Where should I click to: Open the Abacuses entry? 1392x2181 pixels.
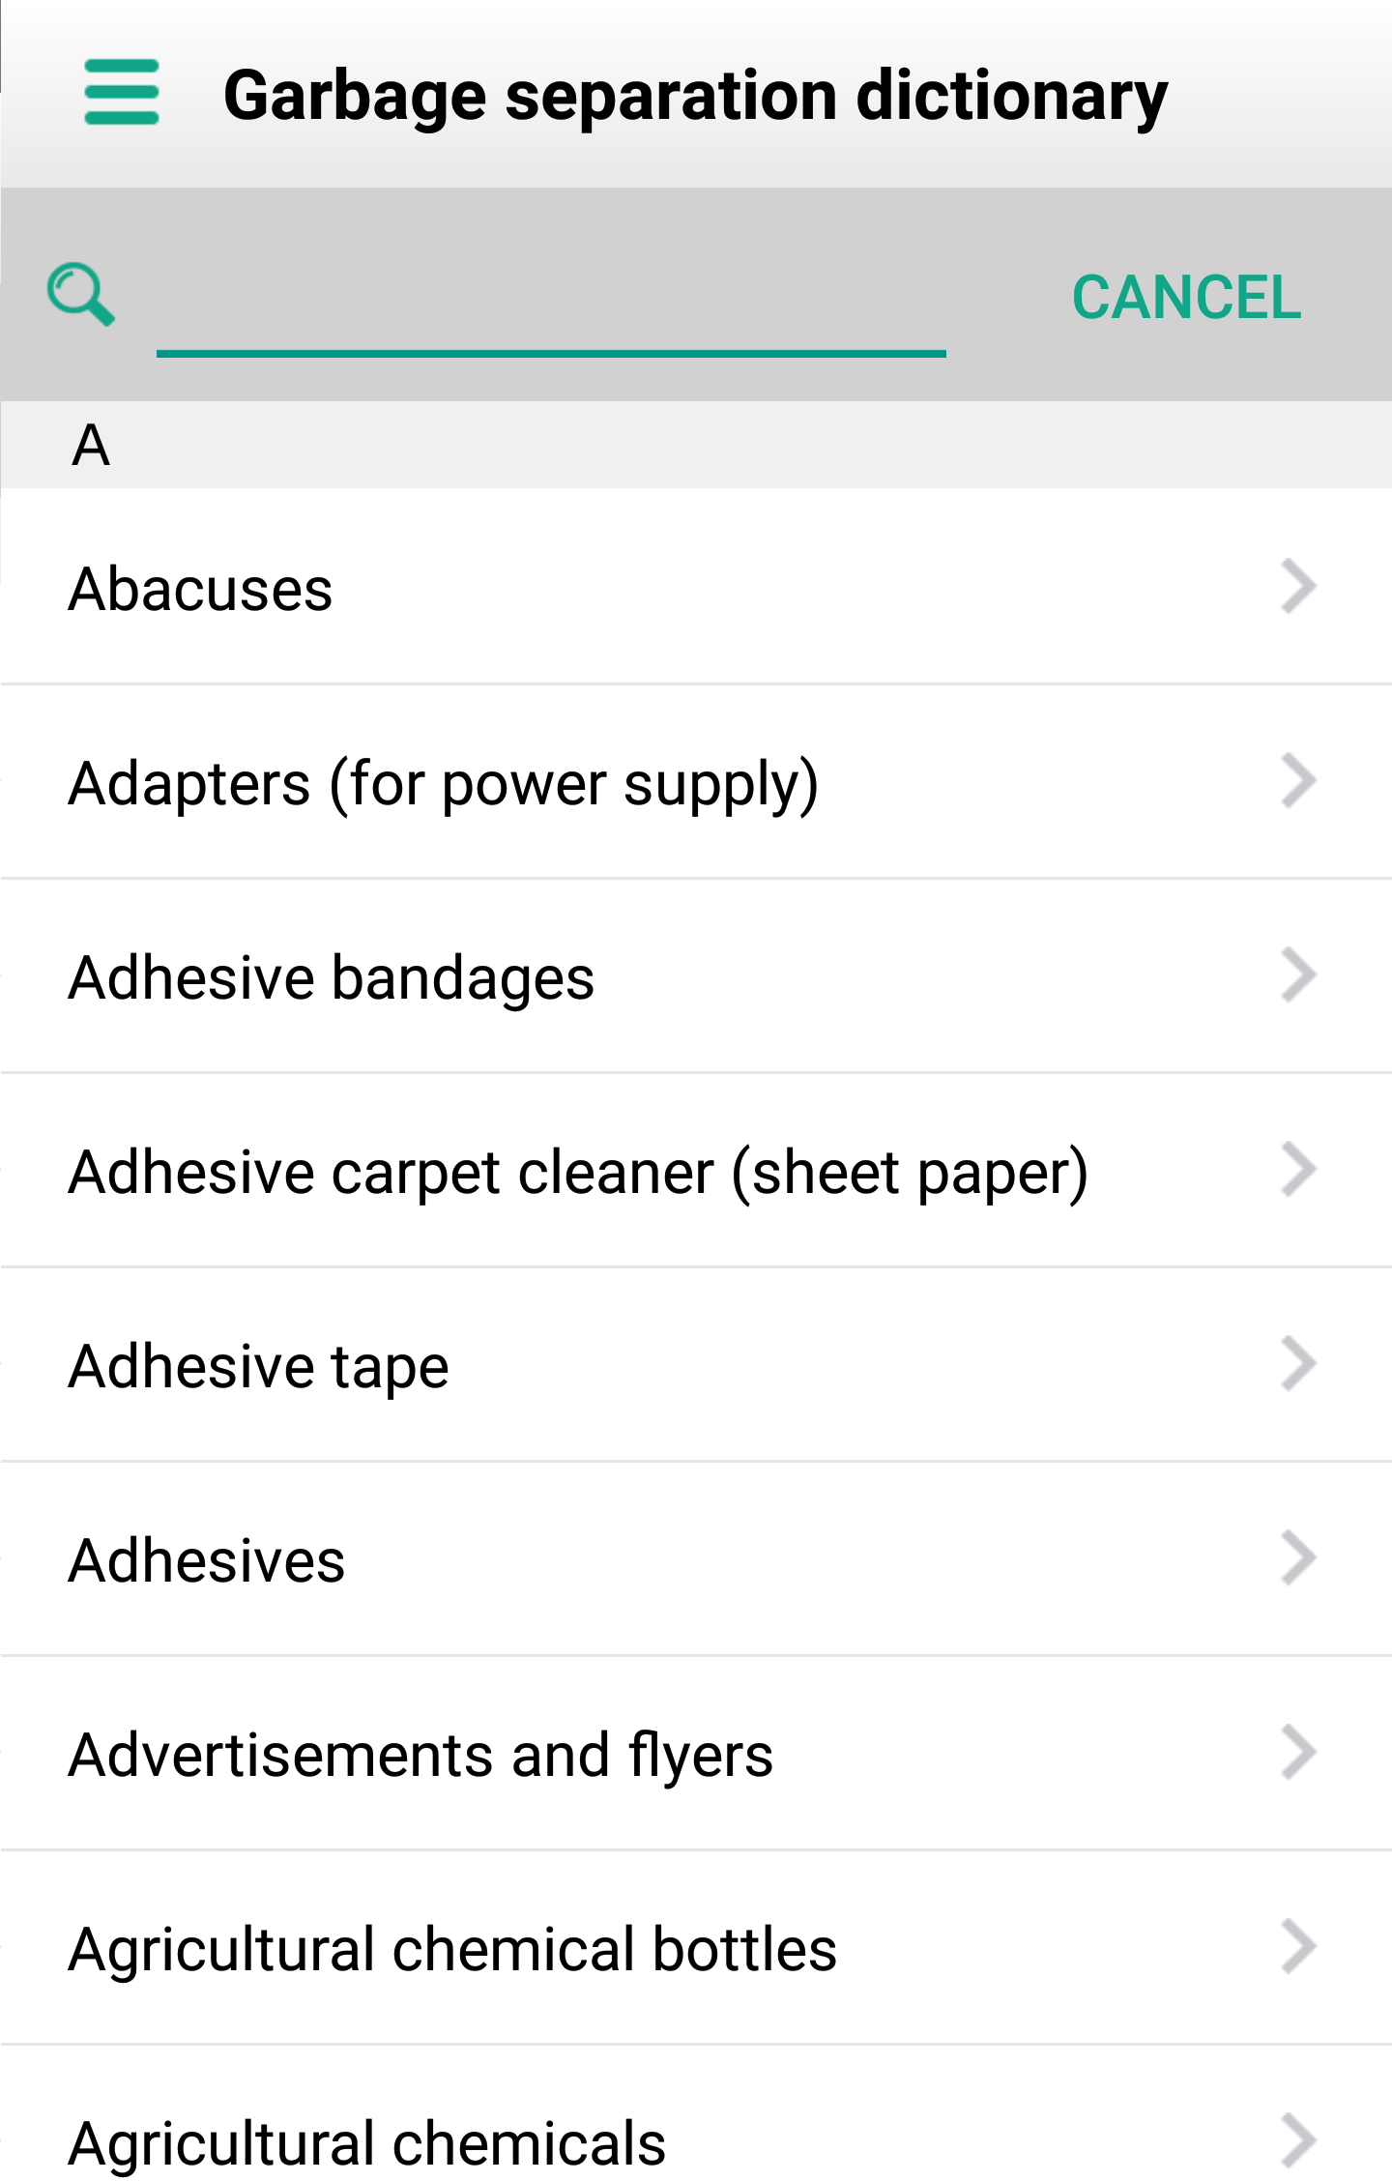click(696, 588)
